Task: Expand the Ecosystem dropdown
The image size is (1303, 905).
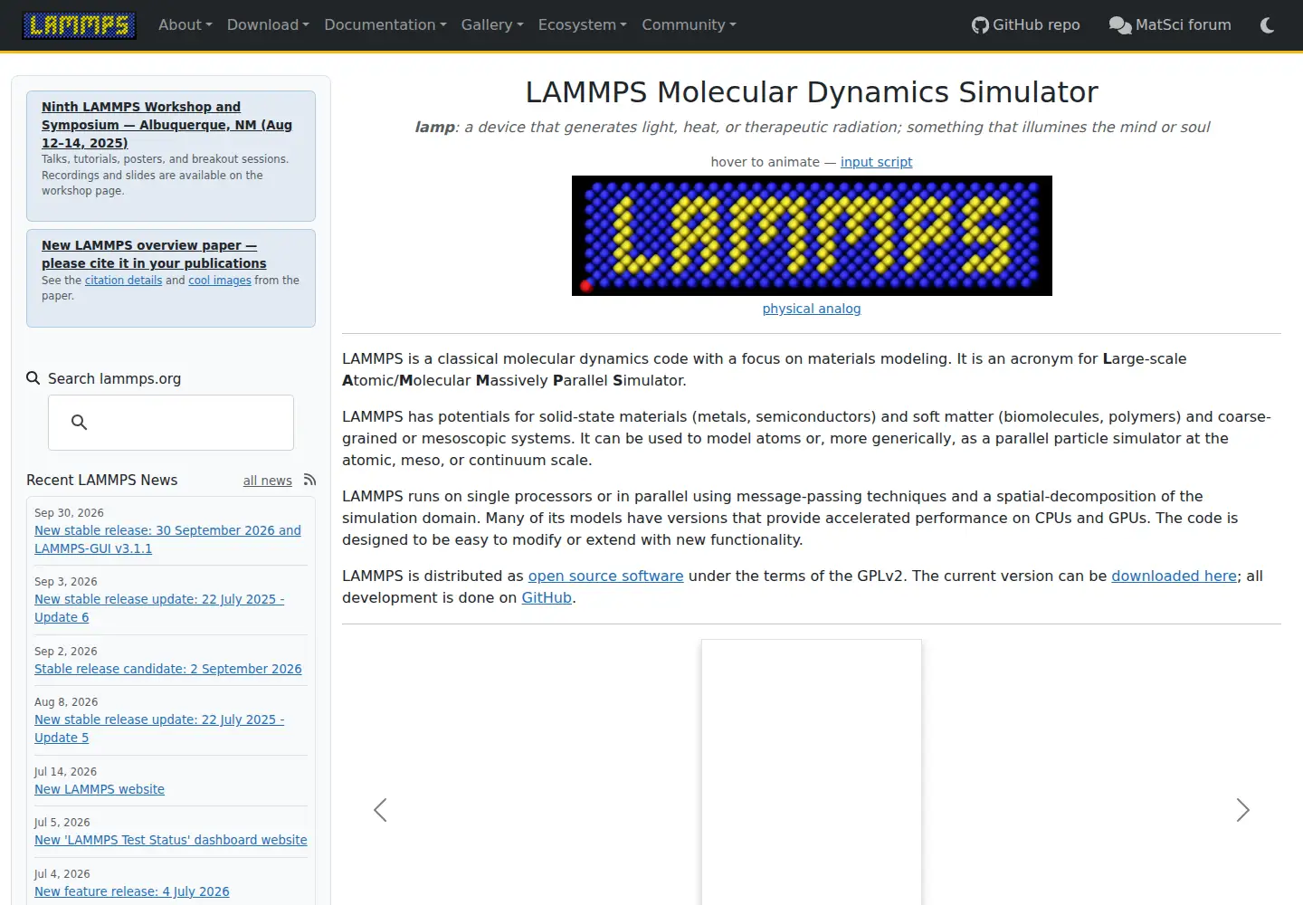Action: point(583,25)
